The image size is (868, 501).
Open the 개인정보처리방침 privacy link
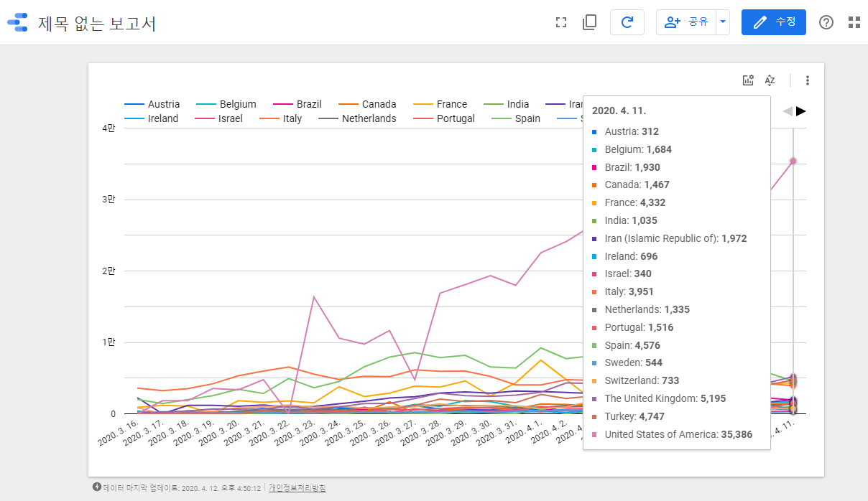click(297, 488)
